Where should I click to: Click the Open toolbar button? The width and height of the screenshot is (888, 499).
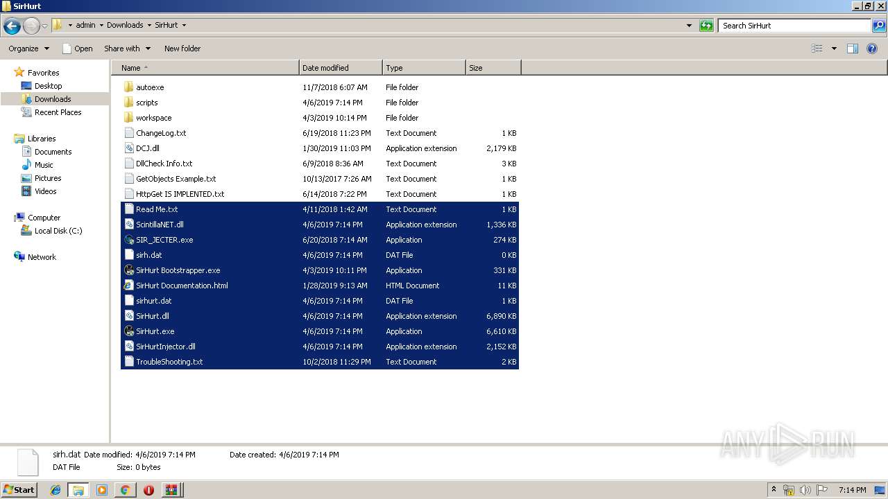pyautogui.click(x=77, y=49)
